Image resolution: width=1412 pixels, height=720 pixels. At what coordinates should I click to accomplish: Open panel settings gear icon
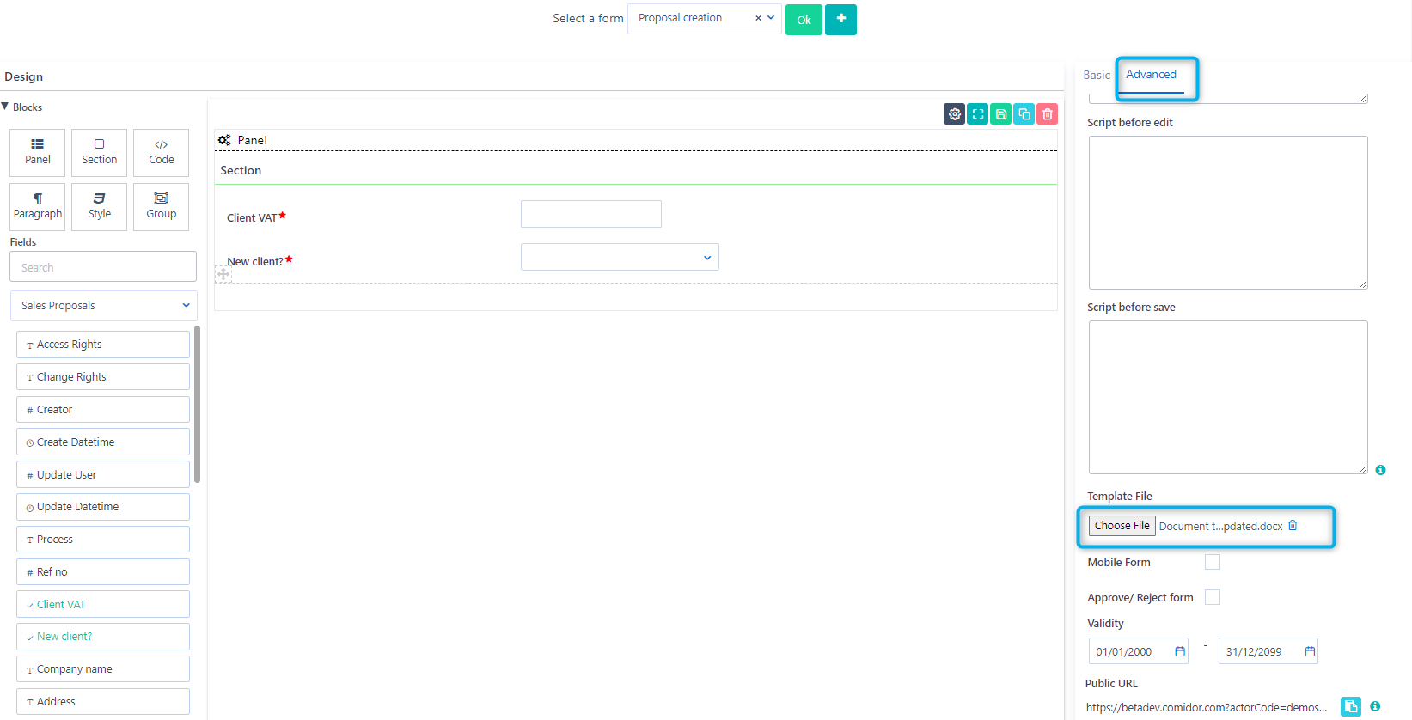pyautogui.click(x=954, y=114)
